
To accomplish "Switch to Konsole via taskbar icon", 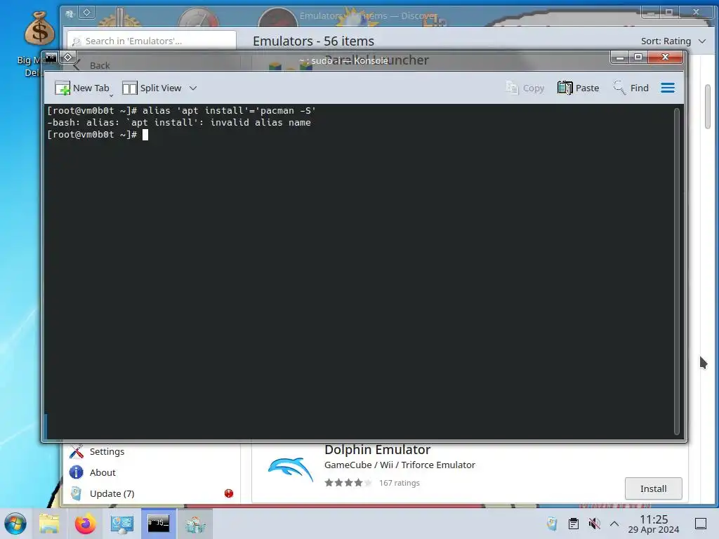I will 158,524.
